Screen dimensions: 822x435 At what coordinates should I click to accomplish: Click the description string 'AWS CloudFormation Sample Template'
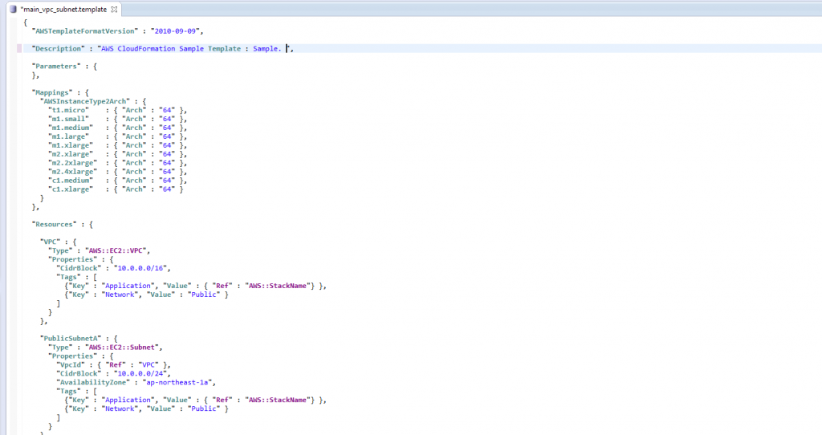(x=171, y=49)
